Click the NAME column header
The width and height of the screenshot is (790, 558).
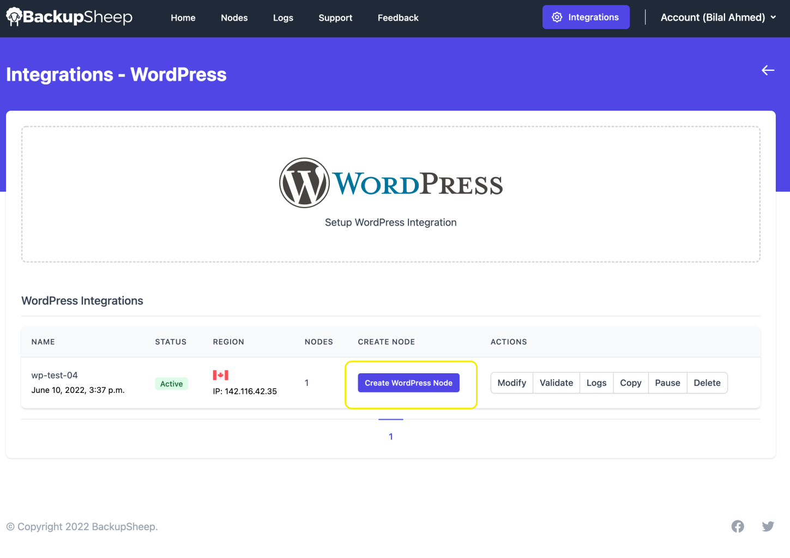(43, 342)
